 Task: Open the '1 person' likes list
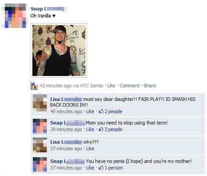click(x=114, y=168)
